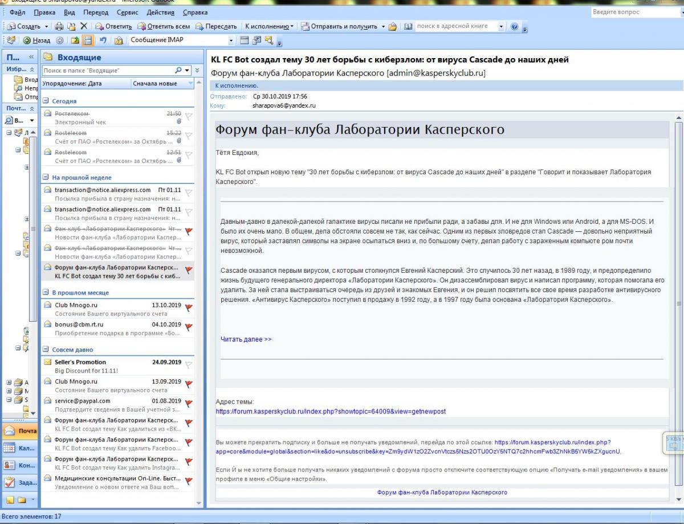Viewport: 684px width, 524px height.
Task: Toggle flag on service@paypal.com email
Action: (189, 402)
